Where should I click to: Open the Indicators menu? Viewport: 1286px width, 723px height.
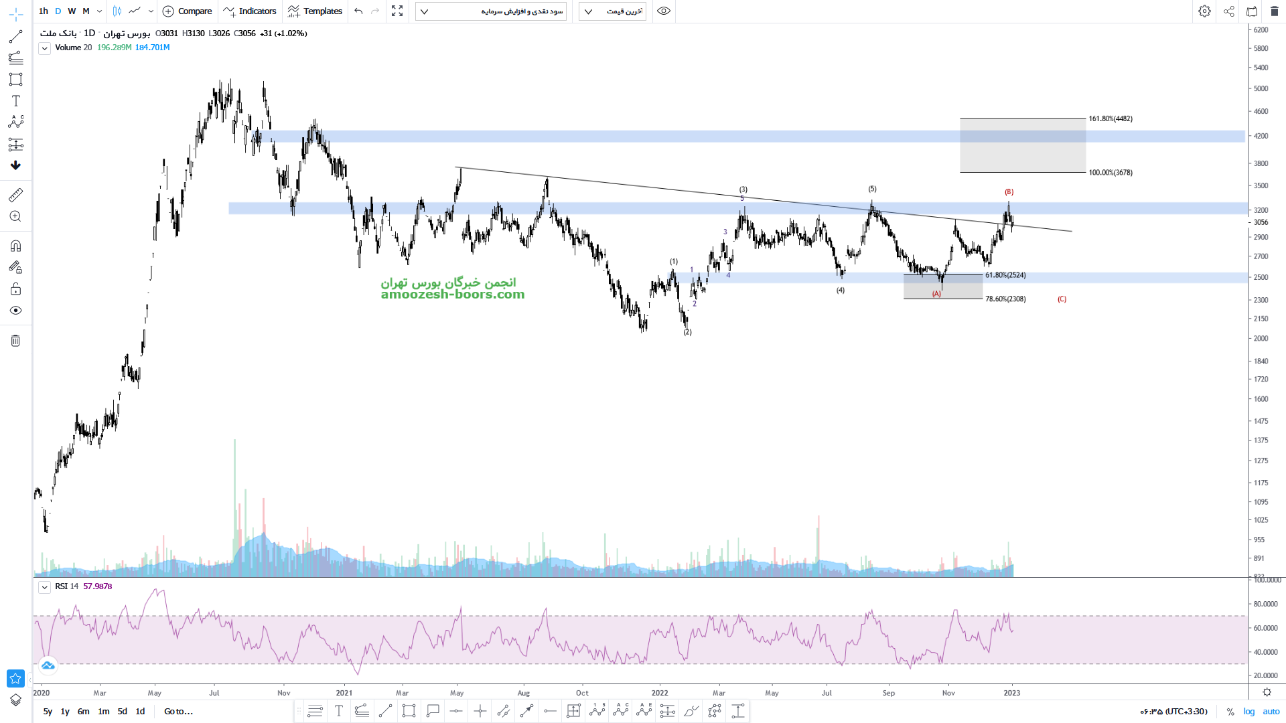pyautogui.click(x=250, y=11)
